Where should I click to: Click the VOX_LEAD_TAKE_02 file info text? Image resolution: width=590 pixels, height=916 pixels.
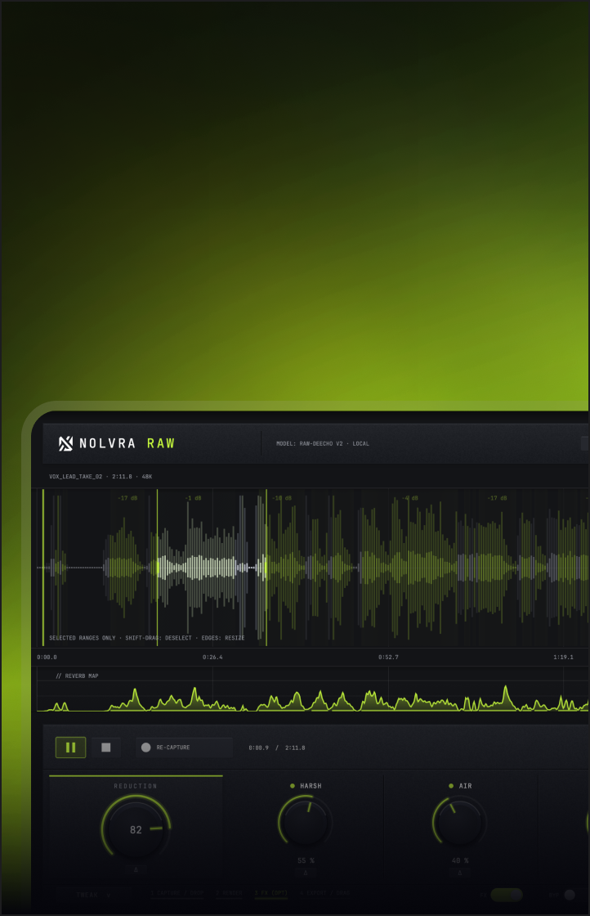pos(101,477)
